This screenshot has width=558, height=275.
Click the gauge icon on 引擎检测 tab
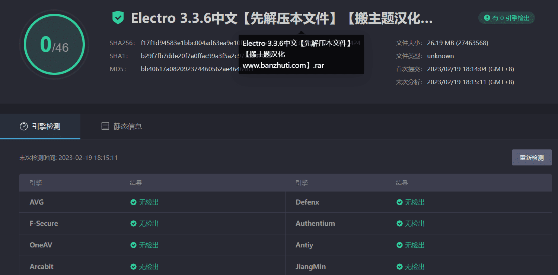(x=24, y=126)
